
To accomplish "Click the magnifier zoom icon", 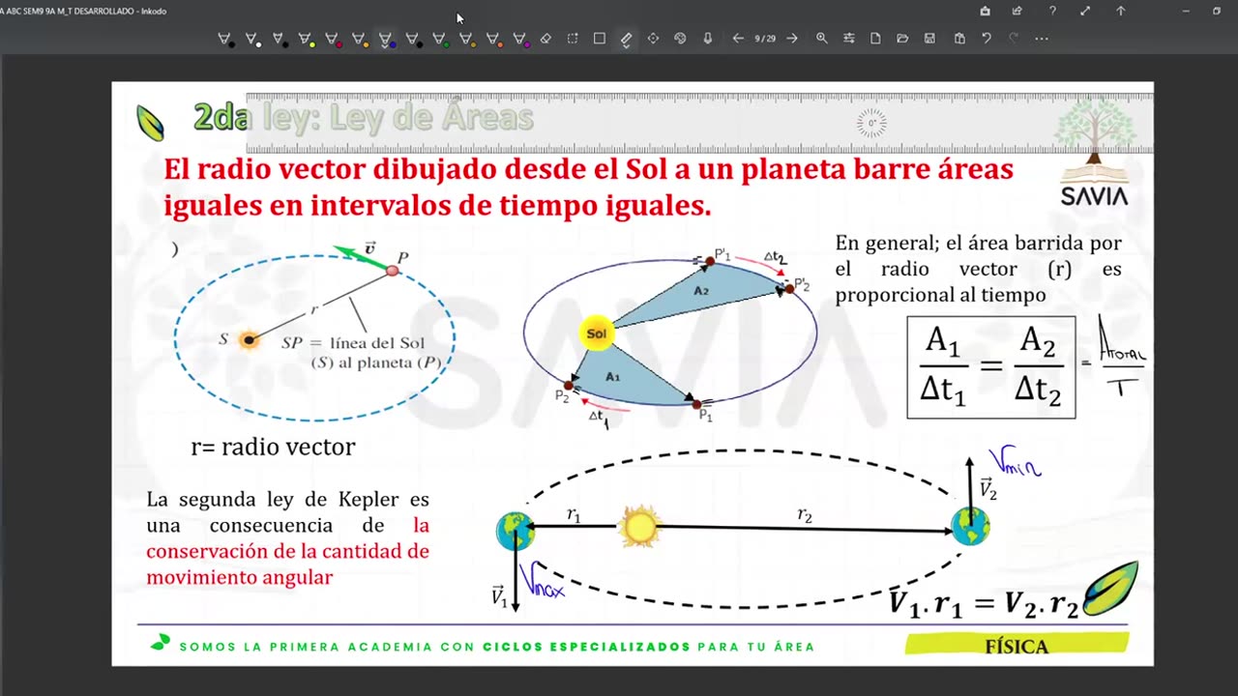I will coord(821,39).
